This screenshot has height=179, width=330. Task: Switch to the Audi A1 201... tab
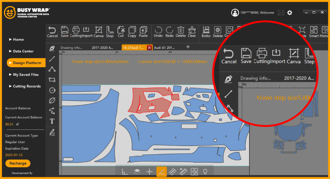(x=164, y=48)
